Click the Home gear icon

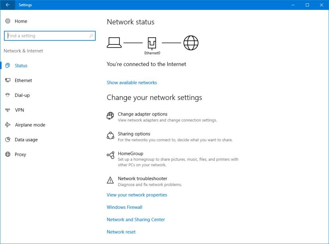pyautogui.click(x=8, y=21)
